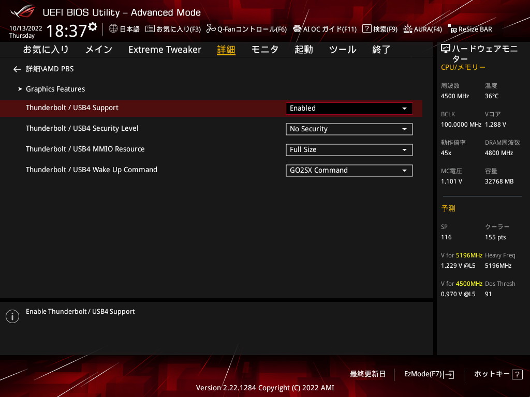Click the 10/13/2022 date display

26,28
